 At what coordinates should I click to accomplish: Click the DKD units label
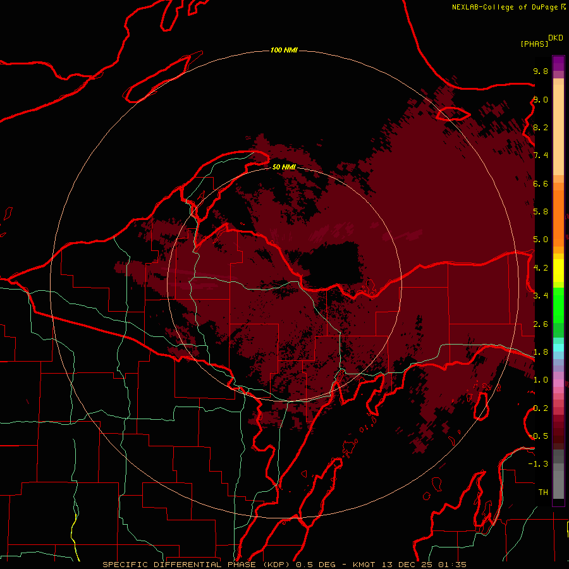556,38
